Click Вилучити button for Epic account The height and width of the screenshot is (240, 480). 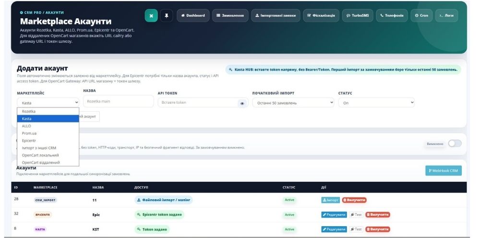point(378,215)
